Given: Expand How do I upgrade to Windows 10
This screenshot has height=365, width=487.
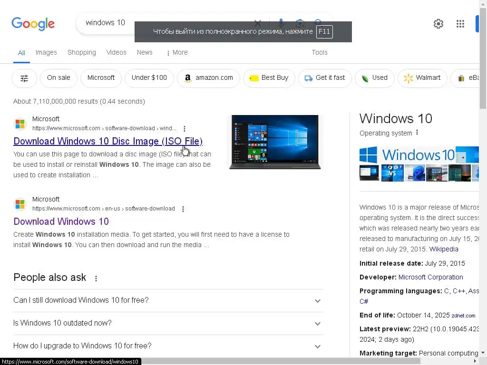Looking at the screenshot, I should 168,346.
